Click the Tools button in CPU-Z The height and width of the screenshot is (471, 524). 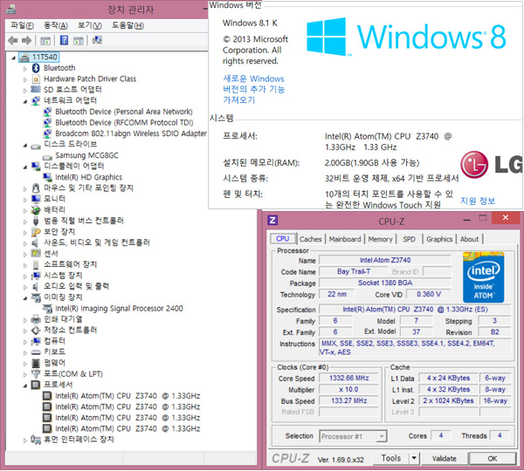click(391, 458)
